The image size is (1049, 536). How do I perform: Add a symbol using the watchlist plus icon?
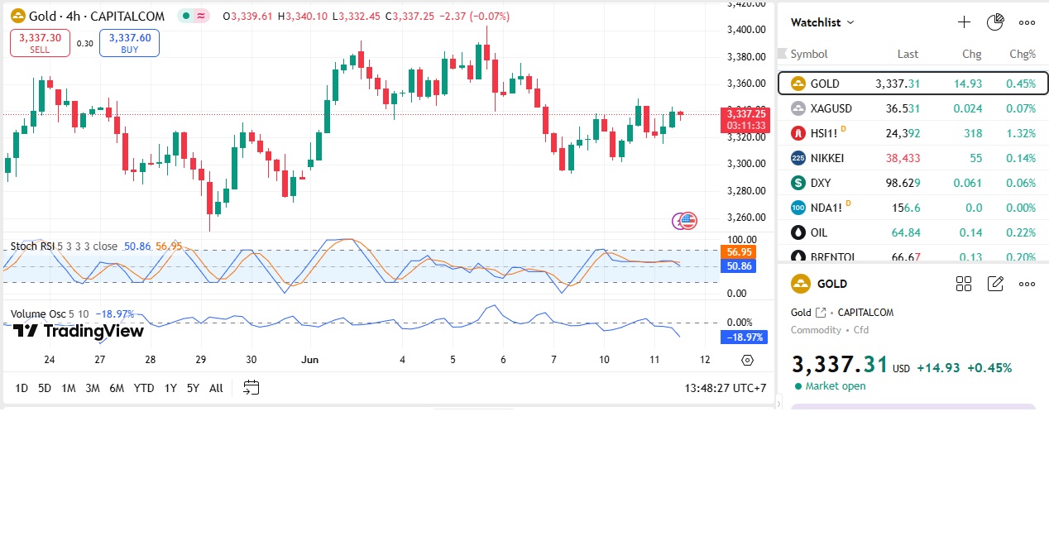(964, 22)
